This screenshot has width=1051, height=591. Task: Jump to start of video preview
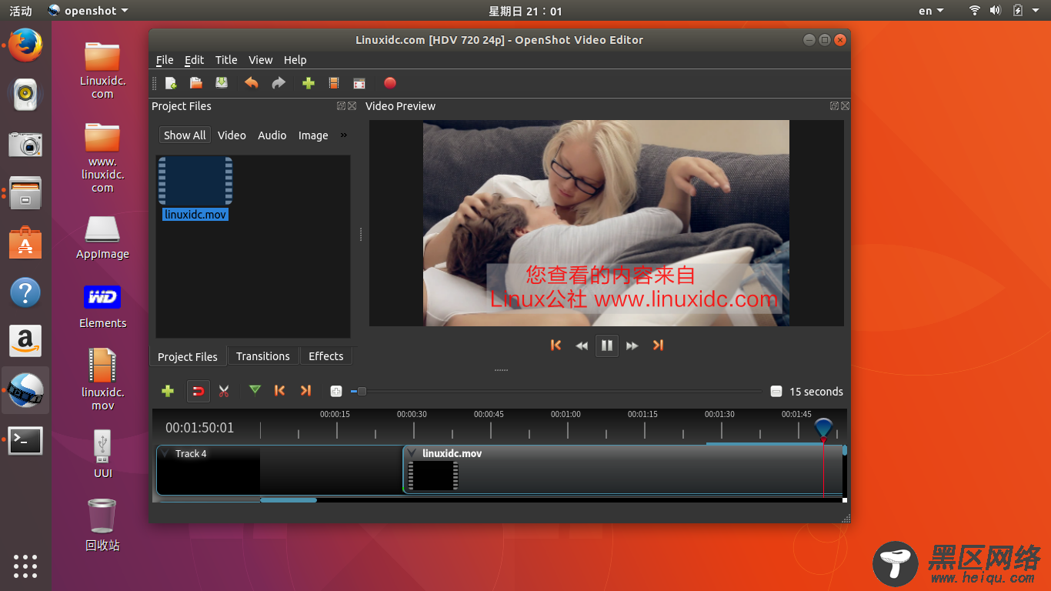(x=556, y=346)
